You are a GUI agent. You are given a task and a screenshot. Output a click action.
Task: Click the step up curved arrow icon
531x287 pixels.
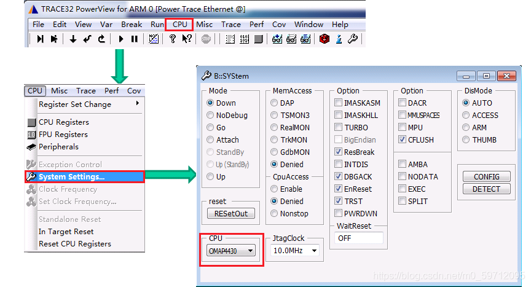(101, 39)
